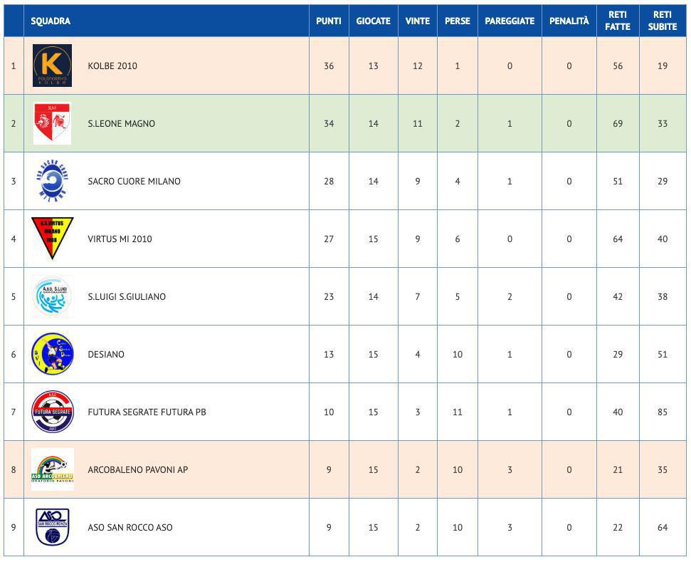Open the Sacro Cuore Milano logo
The image size is (691, 562).
point(52,181)
